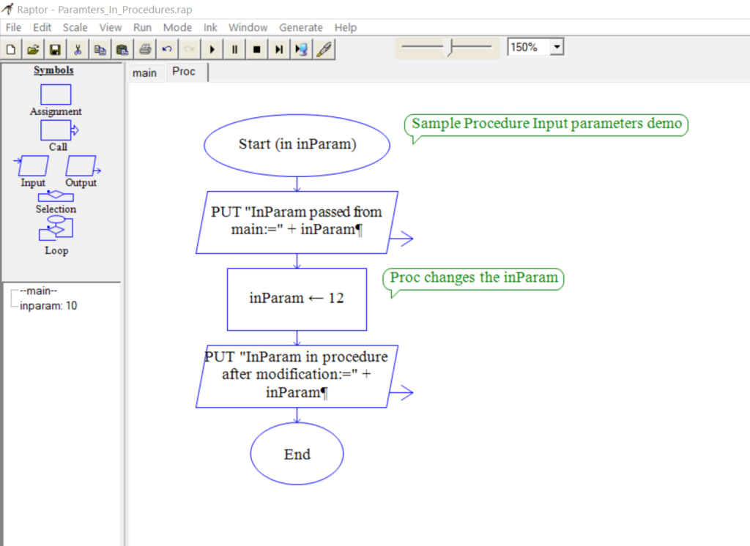The width and height of the screenshot is (750, 546).
Task: Stop the flowchart execution
Action: coord(256,49)
